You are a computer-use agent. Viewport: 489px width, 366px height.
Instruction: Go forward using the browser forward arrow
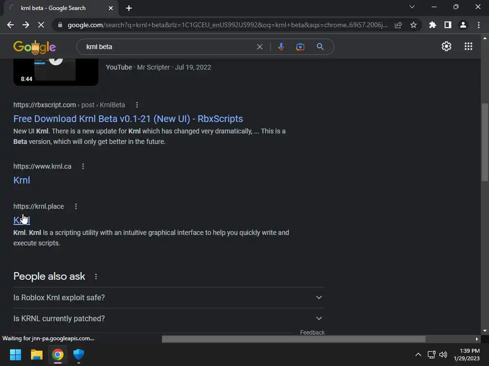[x=26, y=25]
